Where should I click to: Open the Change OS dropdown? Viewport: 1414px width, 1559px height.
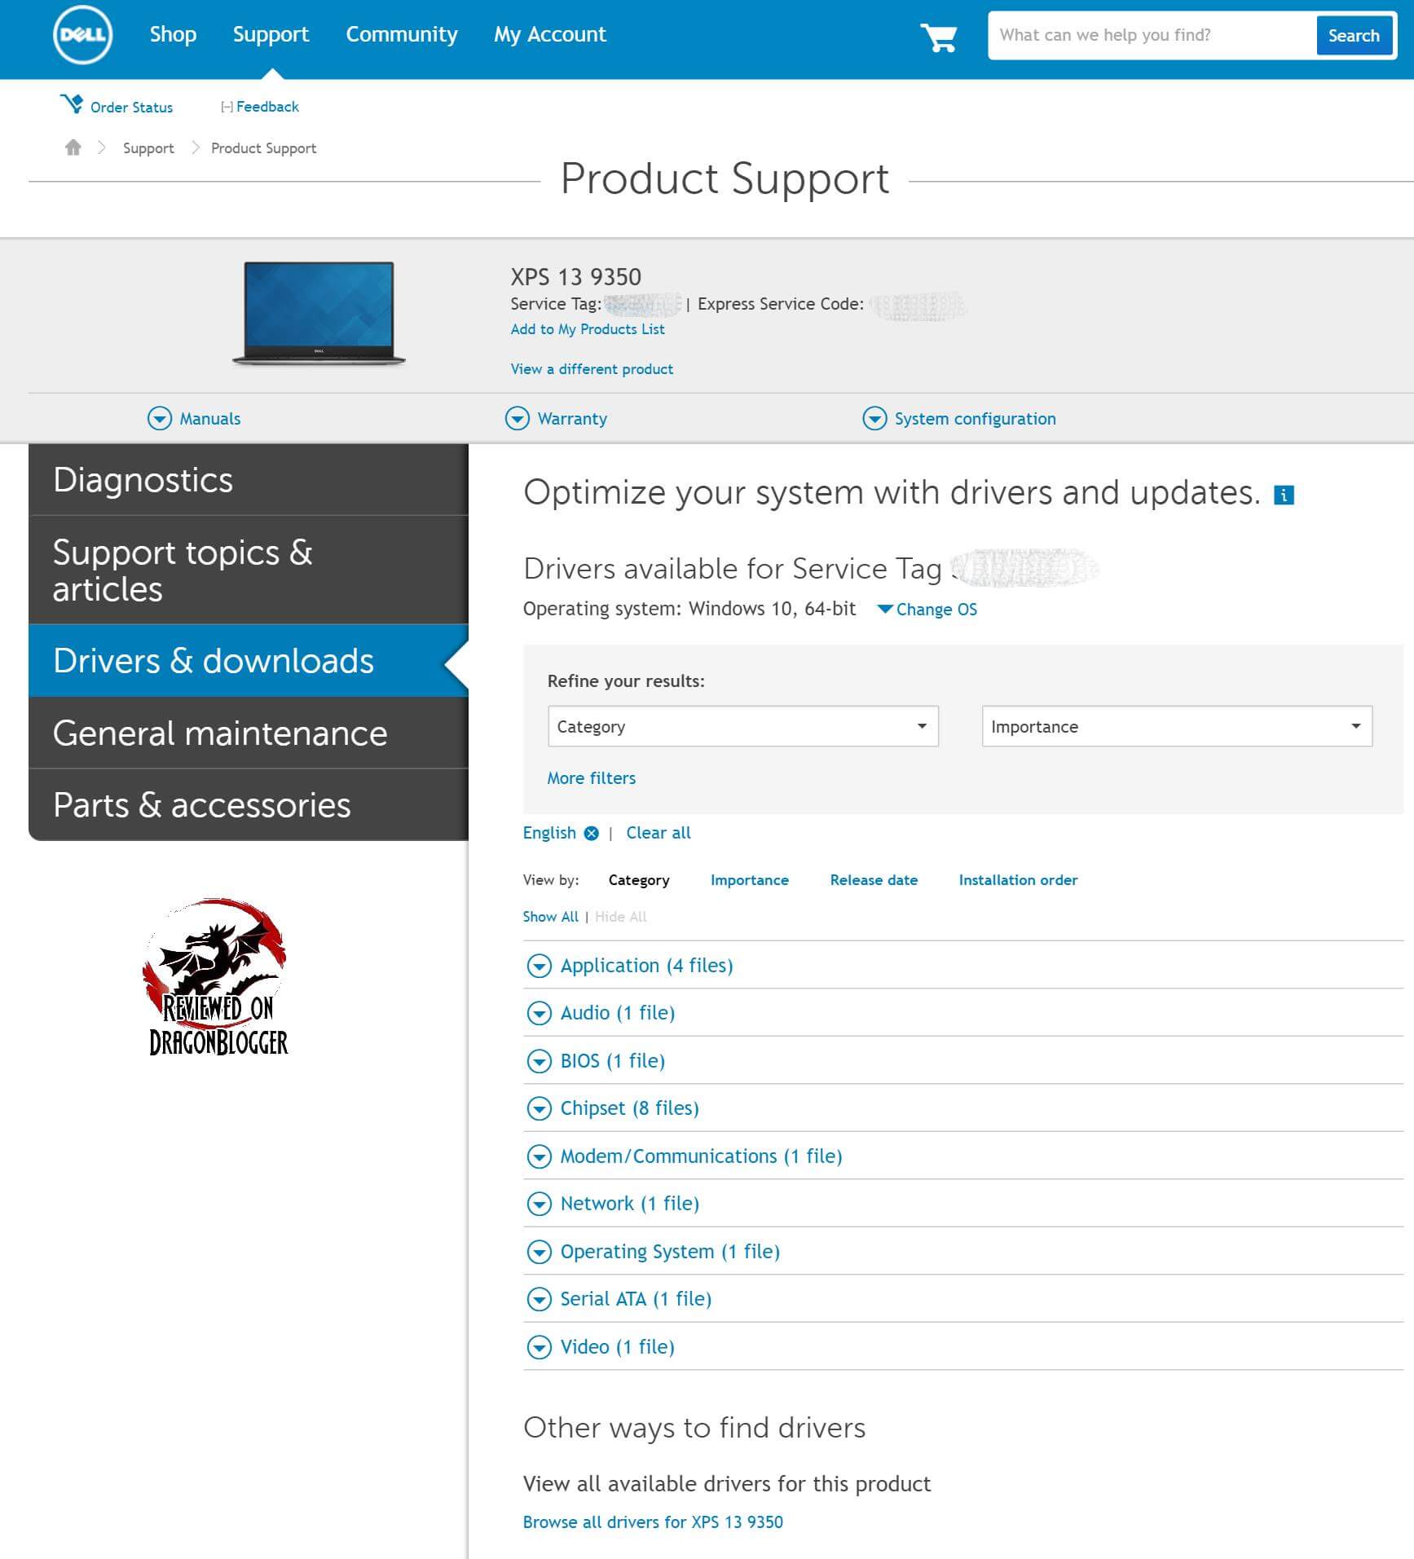tap(927, 610)
